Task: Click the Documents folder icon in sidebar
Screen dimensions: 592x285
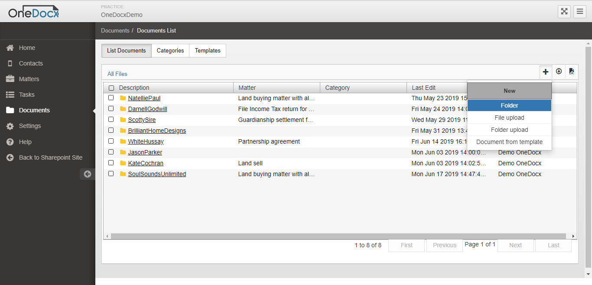Action: point(10,110)
